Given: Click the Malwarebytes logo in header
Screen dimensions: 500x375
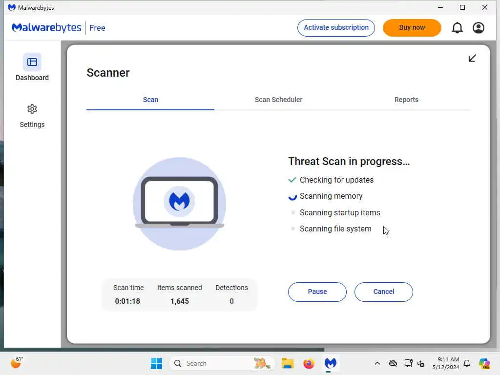Looking at the screenshot, I should point(46,28).
